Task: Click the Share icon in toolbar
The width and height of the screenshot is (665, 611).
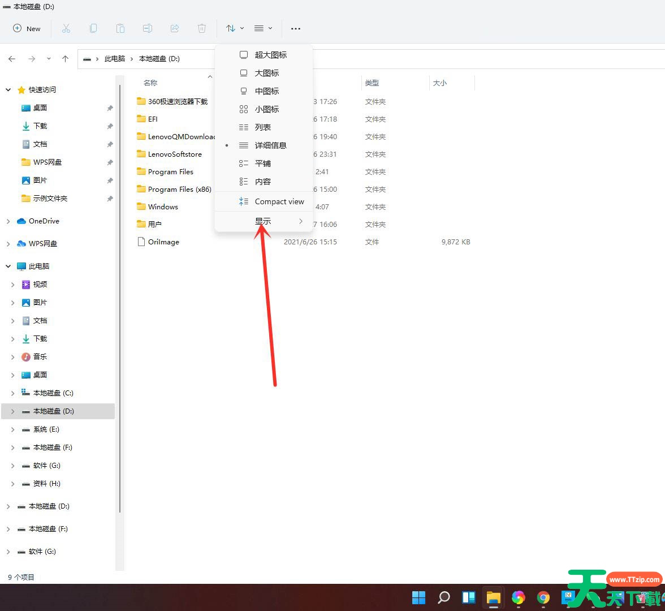Action: [x=175, y=28]
